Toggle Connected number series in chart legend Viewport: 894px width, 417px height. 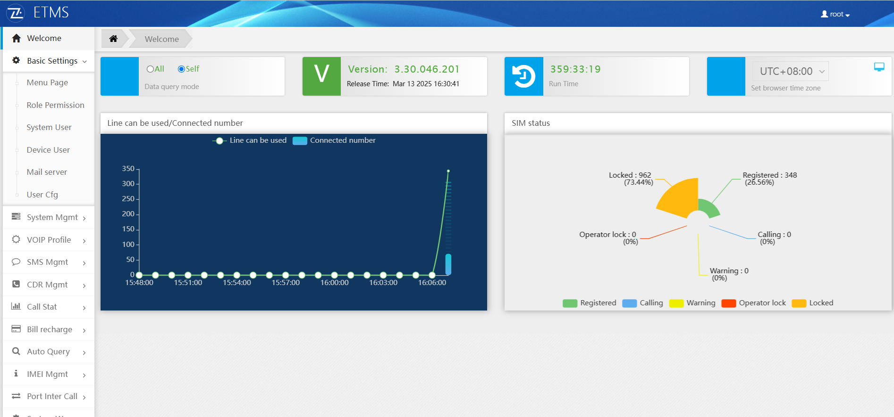point(300,140)
